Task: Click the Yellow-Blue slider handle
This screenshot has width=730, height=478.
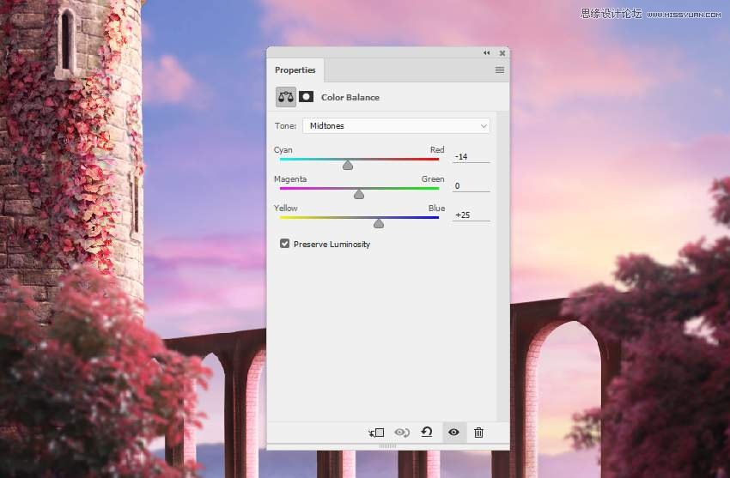Action: (x=379, y=223)
